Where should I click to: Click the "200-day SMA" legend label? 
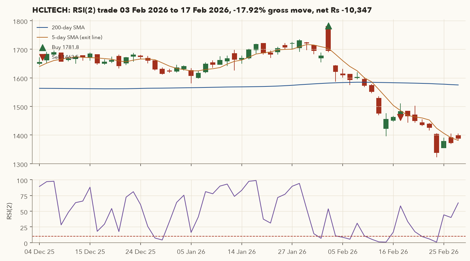click(x=68, y=27)
